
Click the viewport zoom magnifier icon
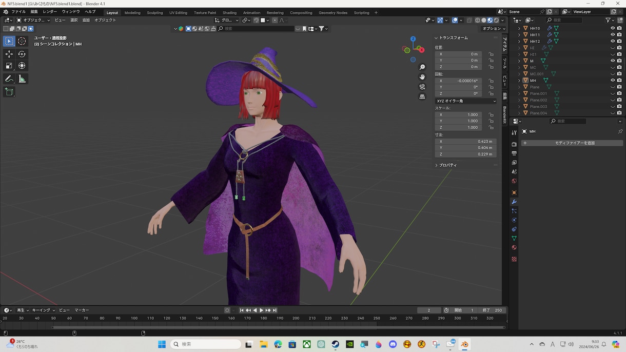pos(422,67)
